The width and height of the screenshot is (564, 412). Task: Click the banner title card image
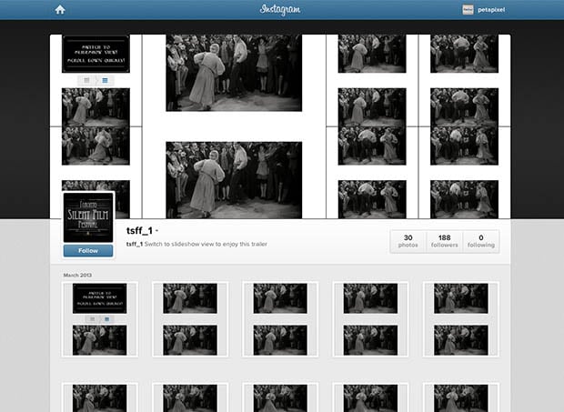point(96,54)
